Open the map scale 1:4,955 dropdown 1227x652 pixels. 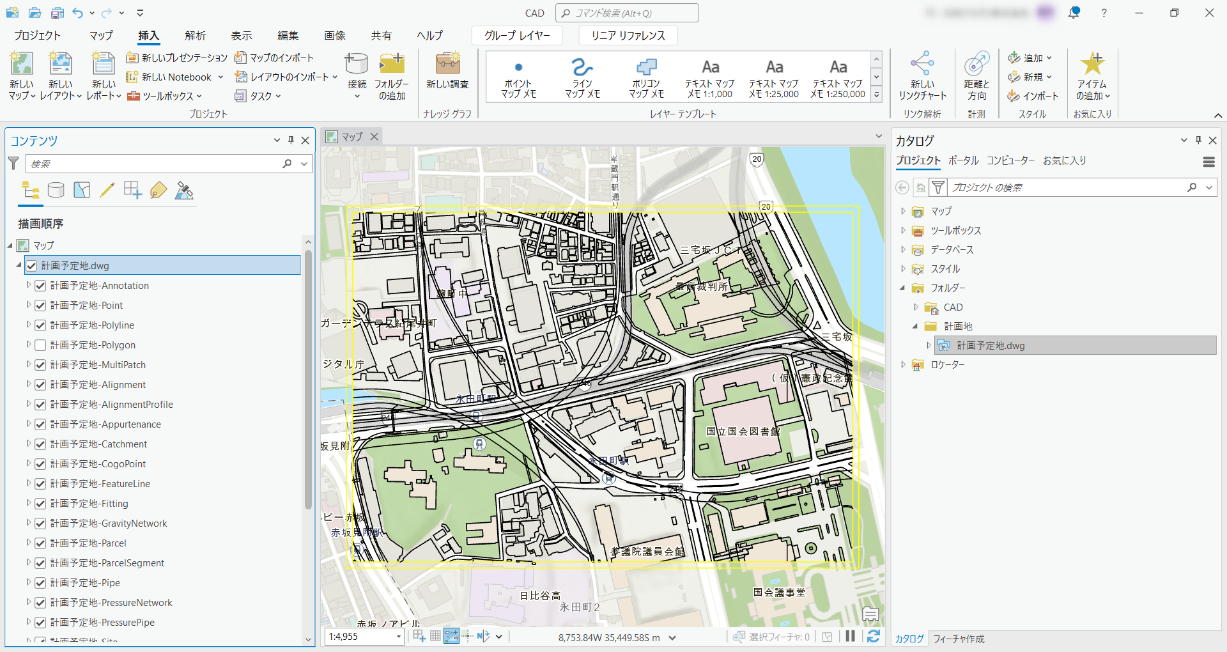tap(399, 637)
